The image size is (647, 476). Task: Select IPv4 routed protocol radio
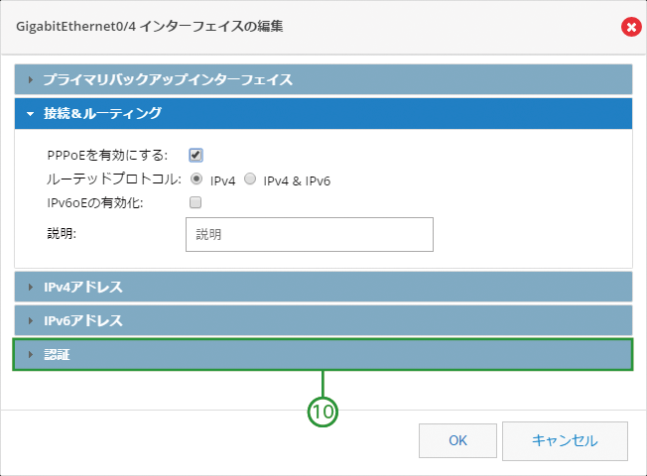coord(196,179)
